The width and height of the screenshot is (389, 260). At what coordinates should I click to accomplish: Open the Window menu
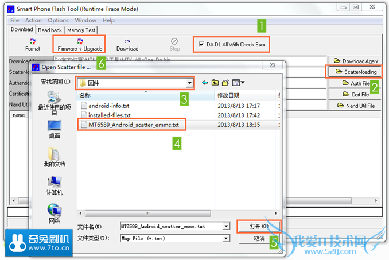(x=85, y=20)
